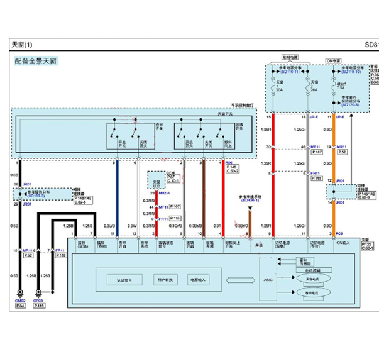Open the (SD110-10) power distribution reference

point(352,72)
